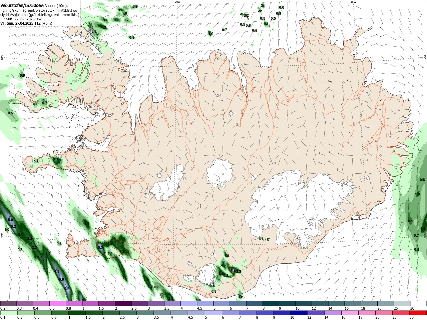427x320 pixels.
Task: Click the pink 0.5 swatch in upper legend row
Action: (57, 304)
